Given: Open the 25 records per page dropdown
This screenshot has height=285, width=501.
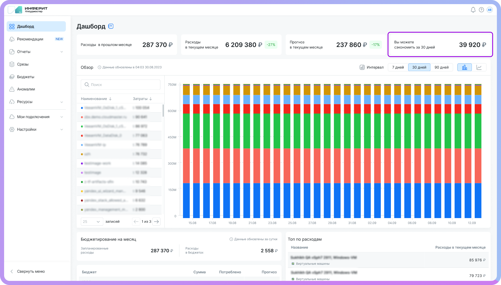Looking at the screenshot, I should point(92,222).
